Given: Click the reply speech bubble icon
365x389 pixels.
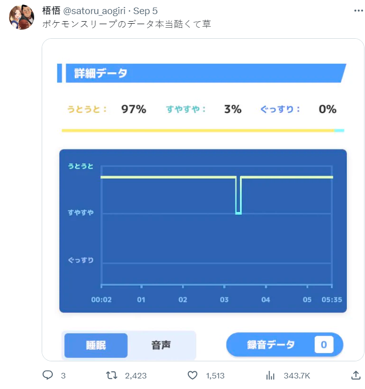Looking at the screenshot, I should pyautogui.click(x=48, y=375).
